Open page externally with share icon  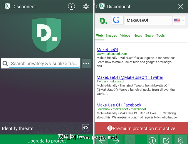pos(166,140)
